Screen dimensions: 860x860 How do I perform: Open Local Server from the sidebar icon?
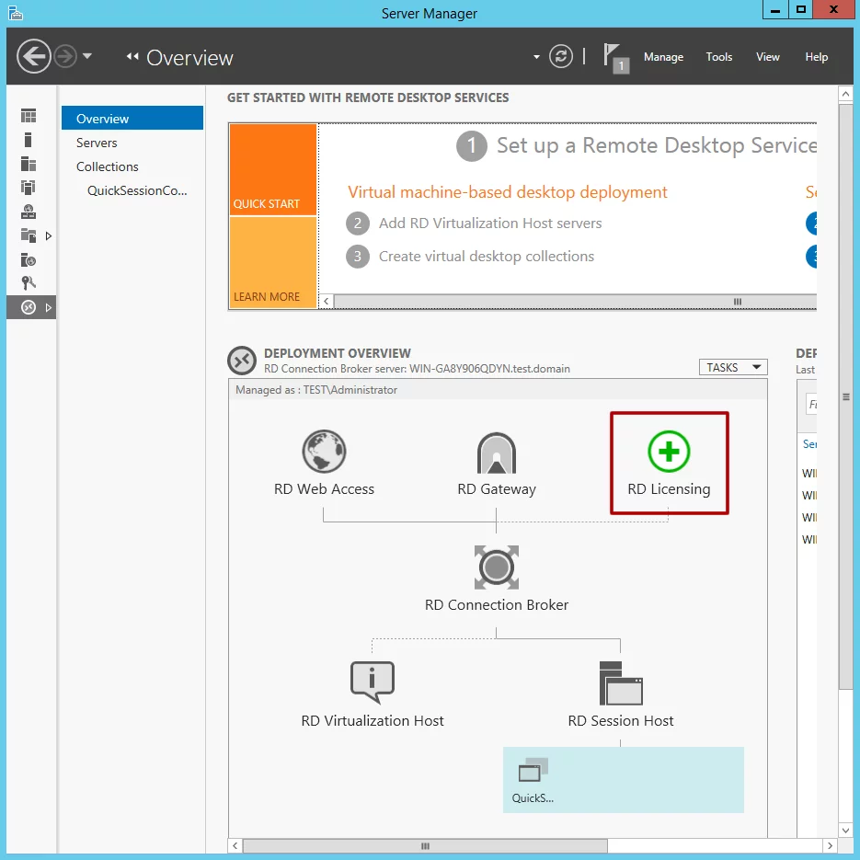click(x=29, y=140)
